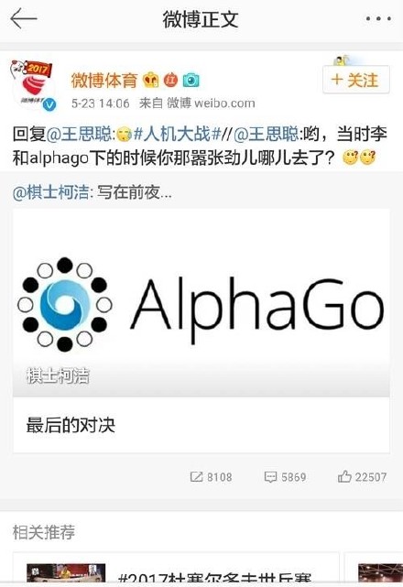Tap the back arrow icon
Screen dimensions: 403x587
coord(24,18)
